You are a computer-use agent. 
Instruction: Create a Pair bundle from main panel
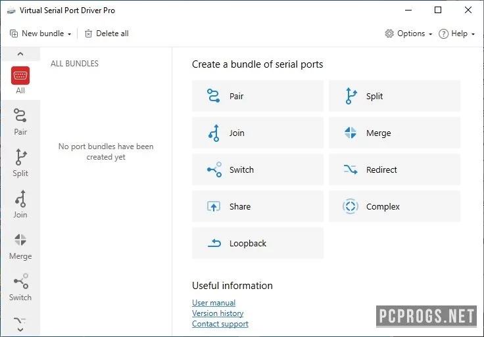(258, 96)
